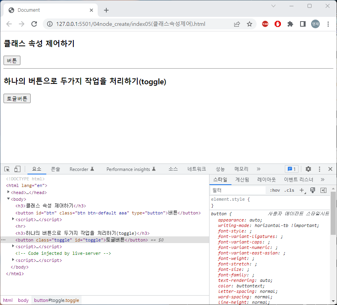Viewport: 337px width, 305px height.
Task: Reload the page
Action: [x=34, y=24]
